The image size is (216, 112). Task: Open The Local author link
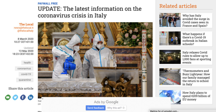coord(26,24)
